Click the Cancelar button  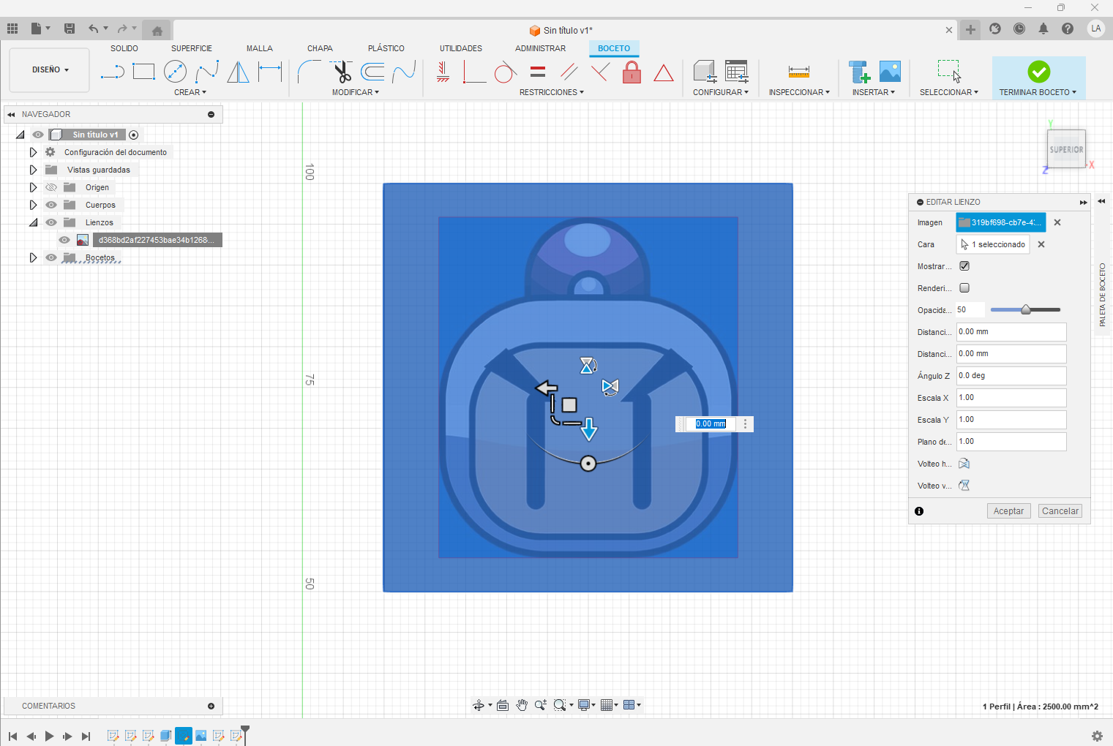coord(1060,511)
